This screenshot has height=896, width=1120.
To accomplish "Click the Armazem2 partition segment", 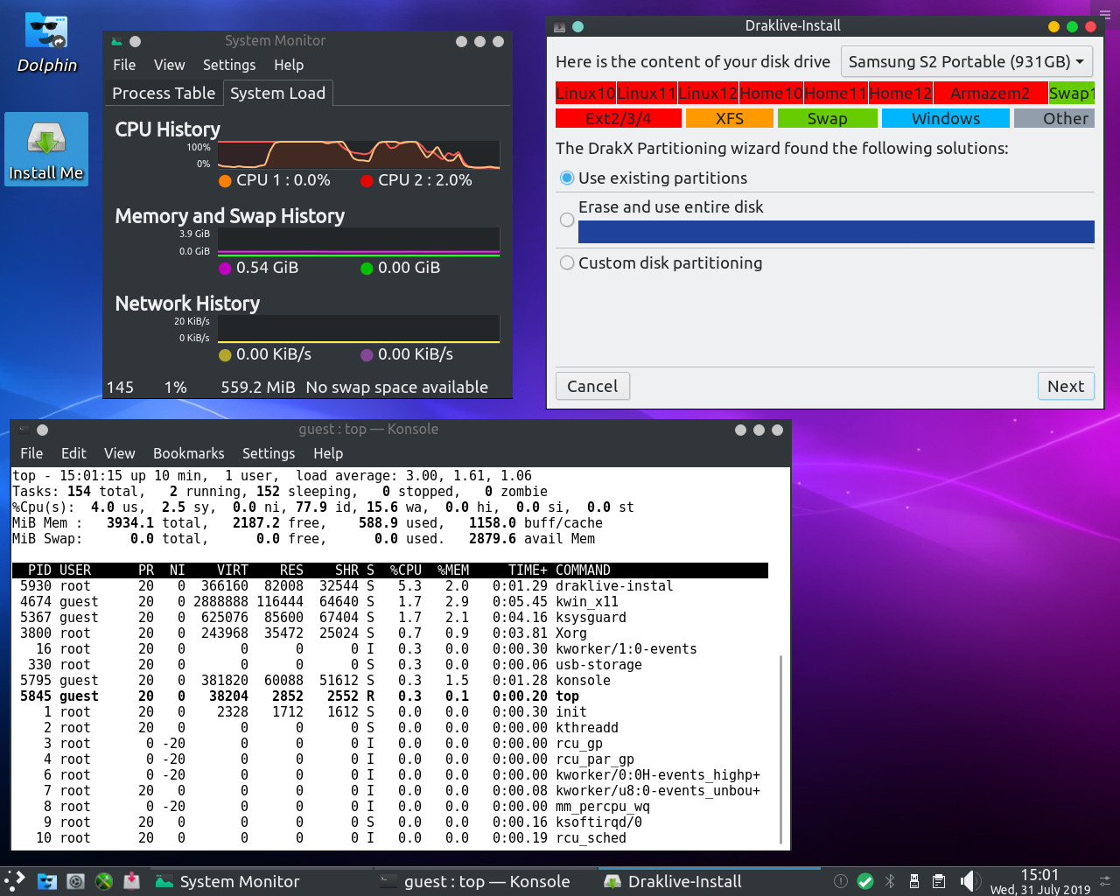I will coord(990,94).
